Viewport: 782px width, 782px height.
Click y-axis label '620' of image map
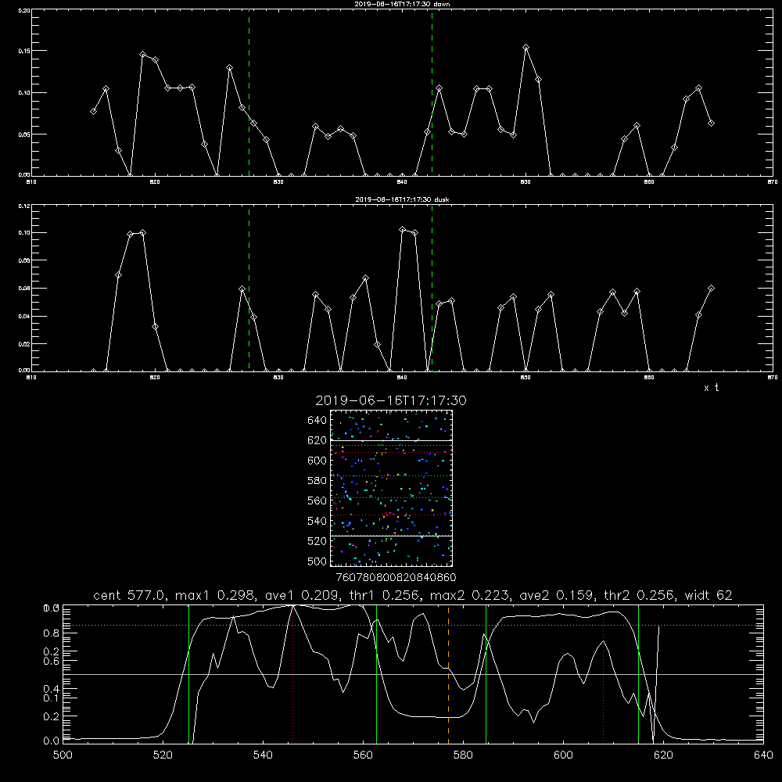(317, 440)
